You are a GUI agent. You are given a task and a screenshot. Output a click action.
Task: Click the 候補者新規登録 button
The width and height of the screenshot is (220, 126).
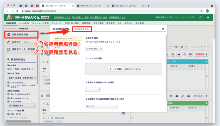click(x=21, y=35)
